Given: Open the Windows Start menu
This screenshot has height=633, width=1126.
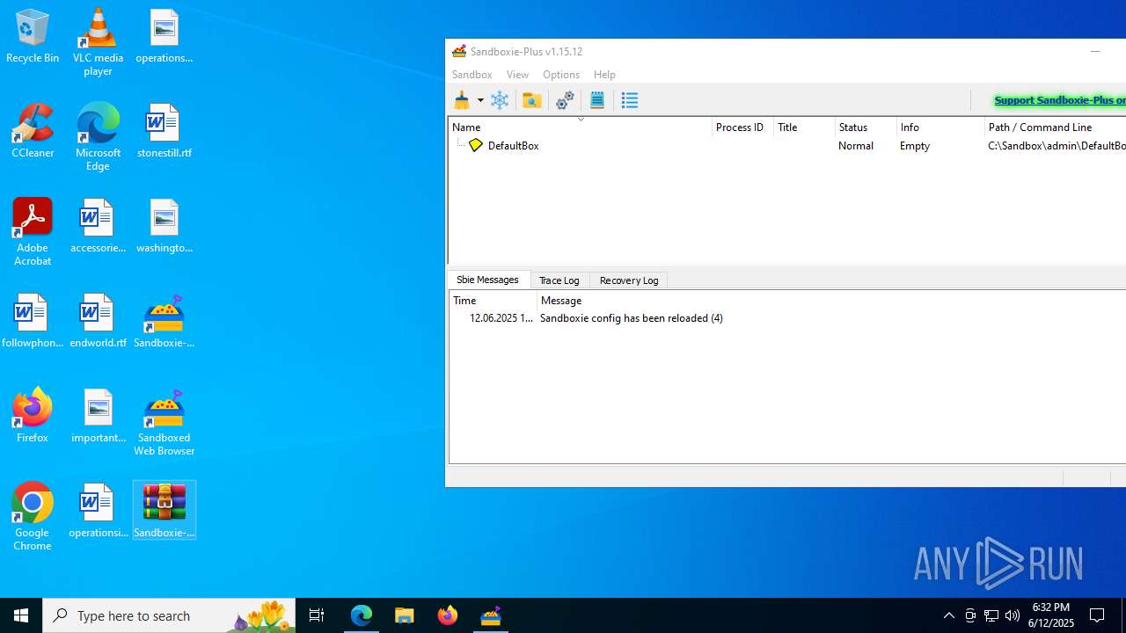Looking at the screenshot, I should pyautogui.click(x=21, y=615).
